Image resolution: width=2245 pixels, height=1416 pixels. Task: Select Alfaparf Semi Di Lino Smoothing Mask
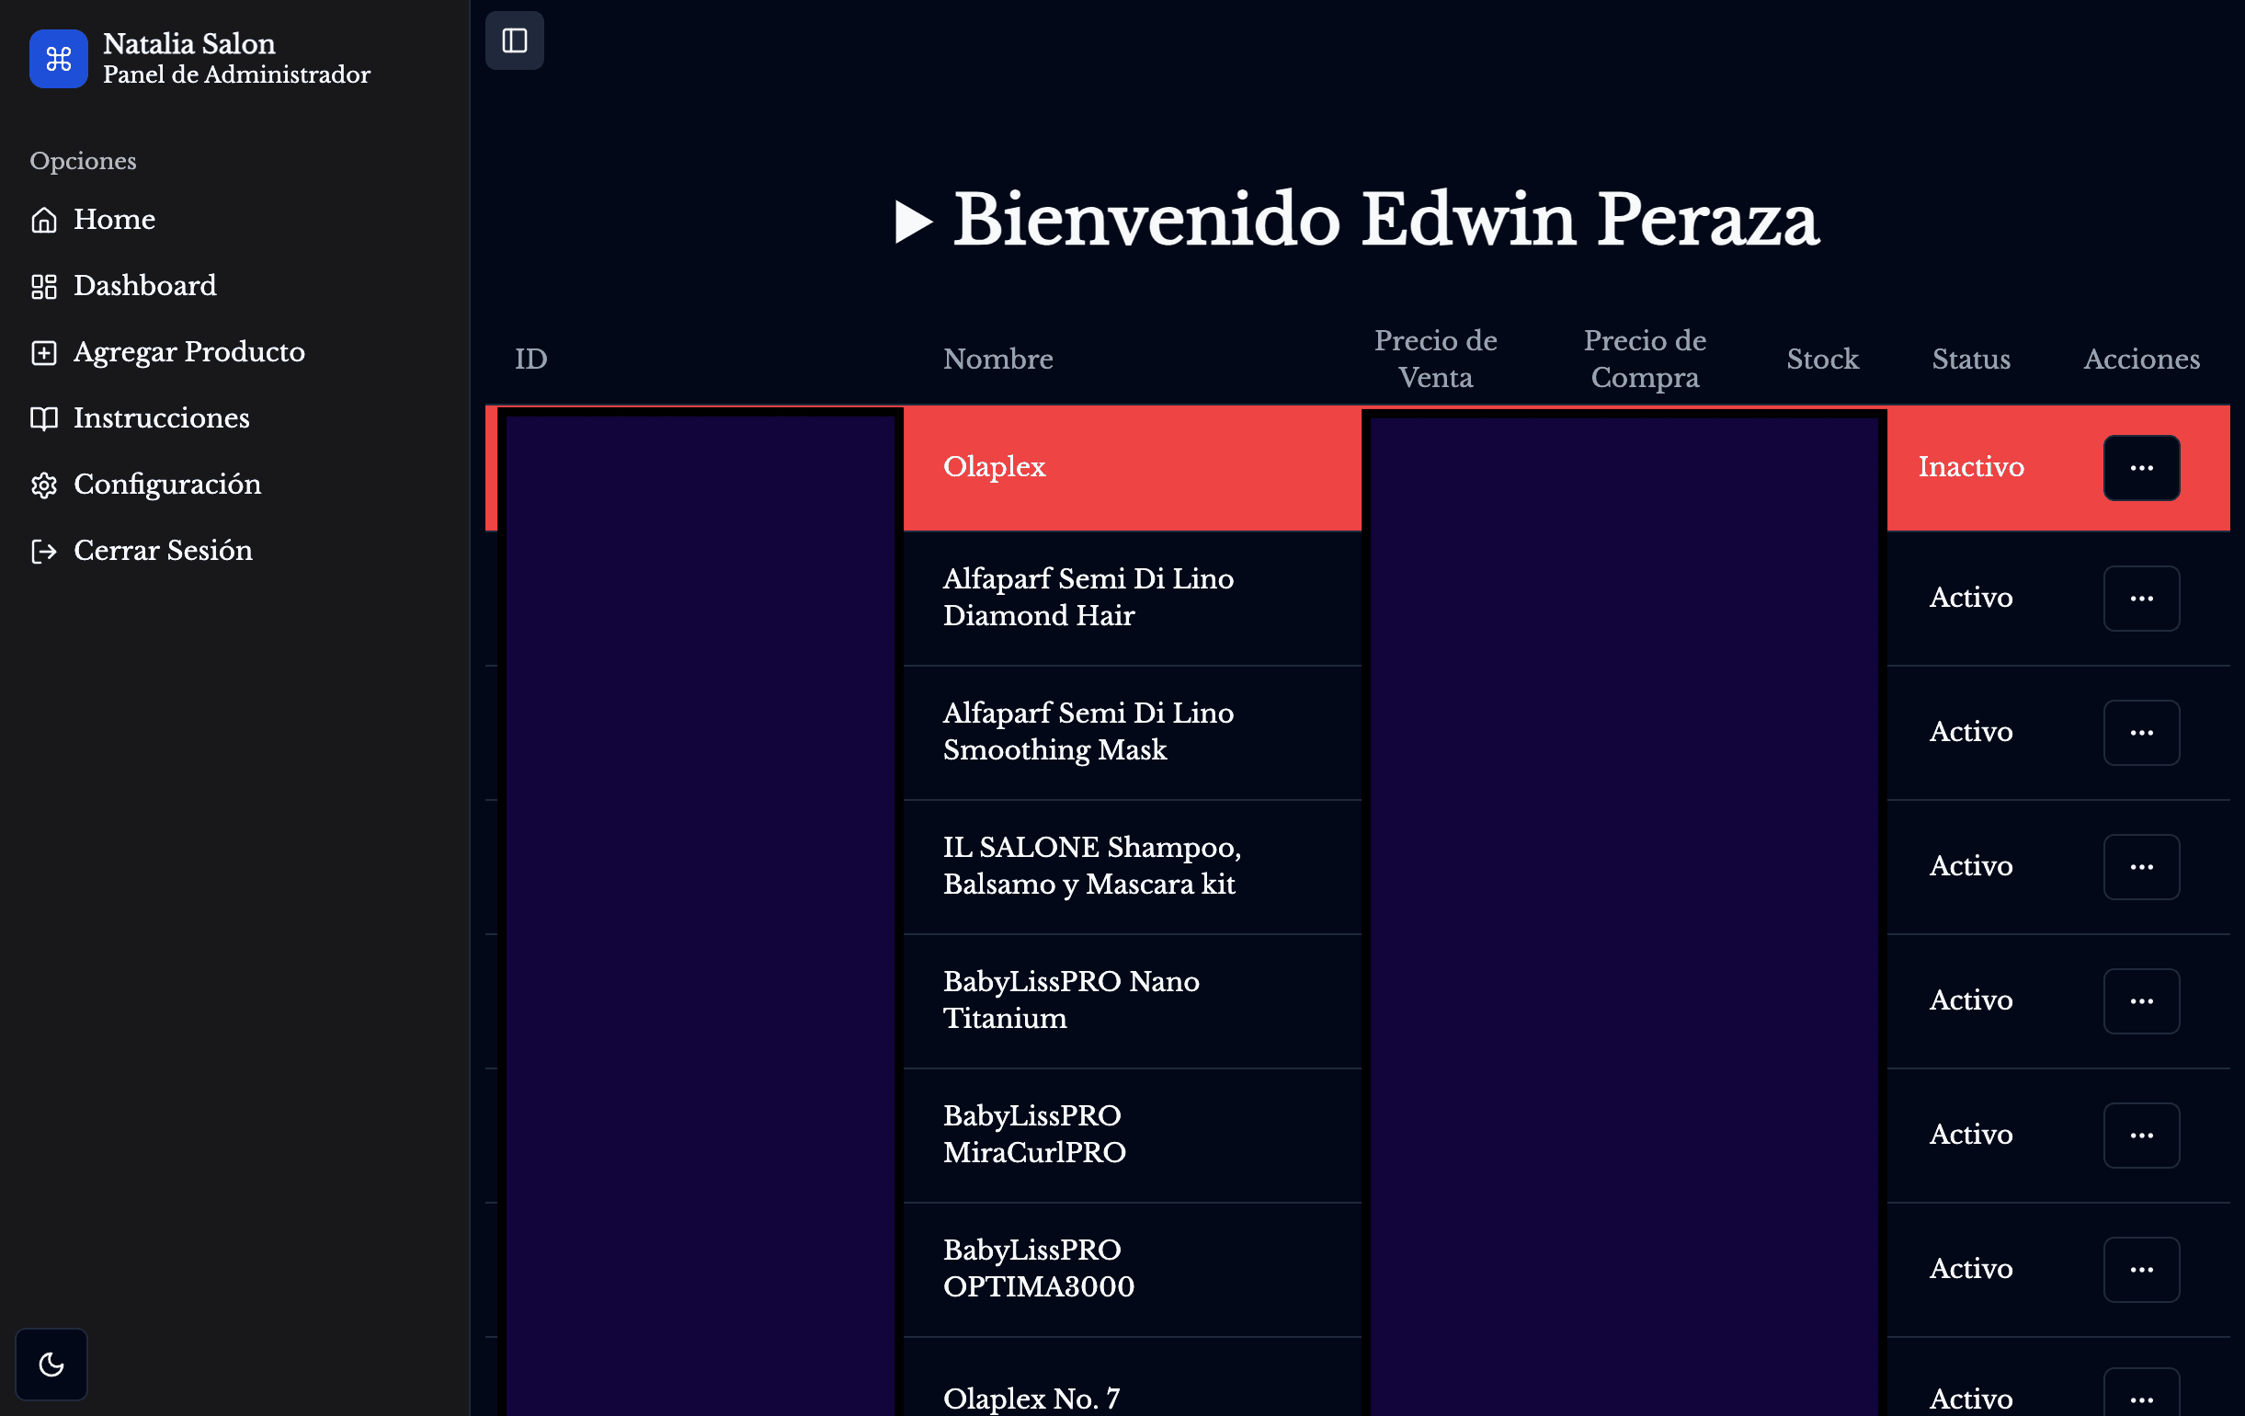click(x=1088, y=732)
